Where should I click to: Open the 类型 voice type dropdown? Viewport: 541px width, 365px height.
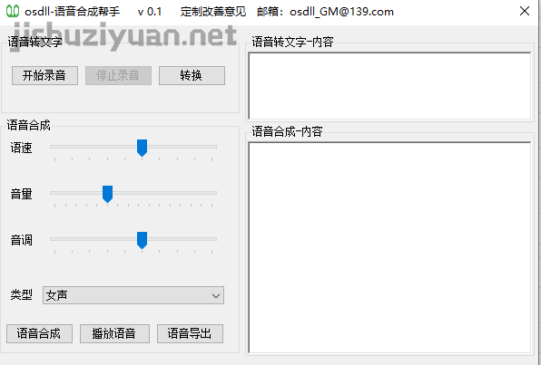coord(133,295)
